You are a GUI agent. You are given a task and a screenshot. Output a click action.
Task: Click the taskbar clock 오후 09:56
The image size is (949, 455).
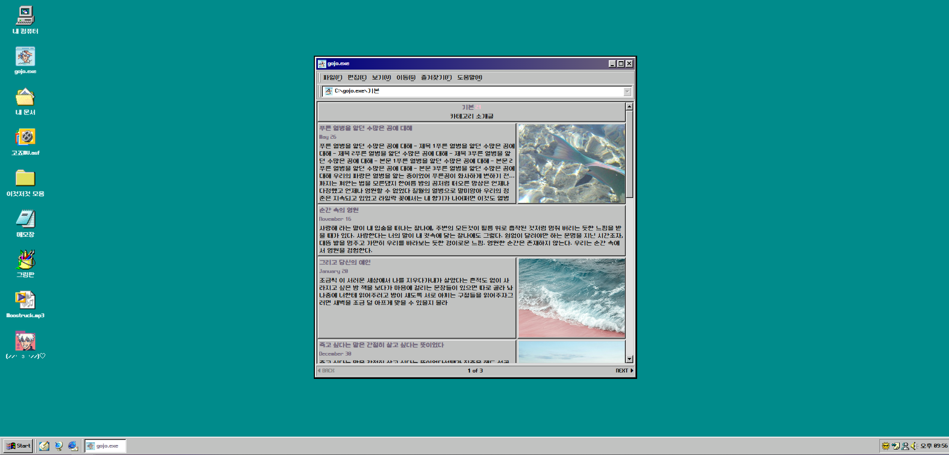[934, 446]
